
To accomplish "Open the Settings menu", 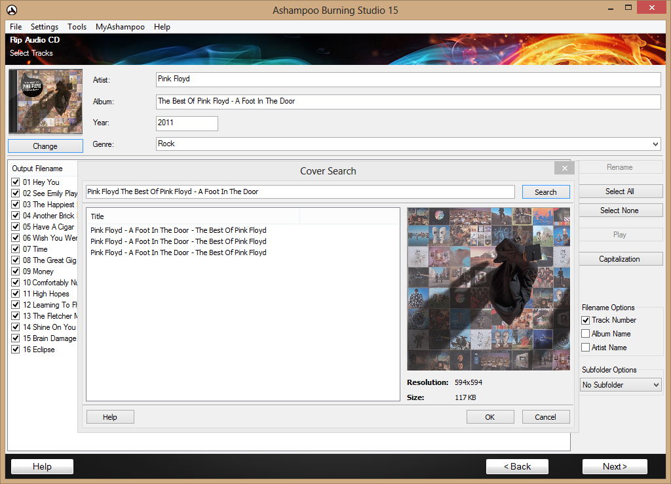I will [x=45, y=26].
